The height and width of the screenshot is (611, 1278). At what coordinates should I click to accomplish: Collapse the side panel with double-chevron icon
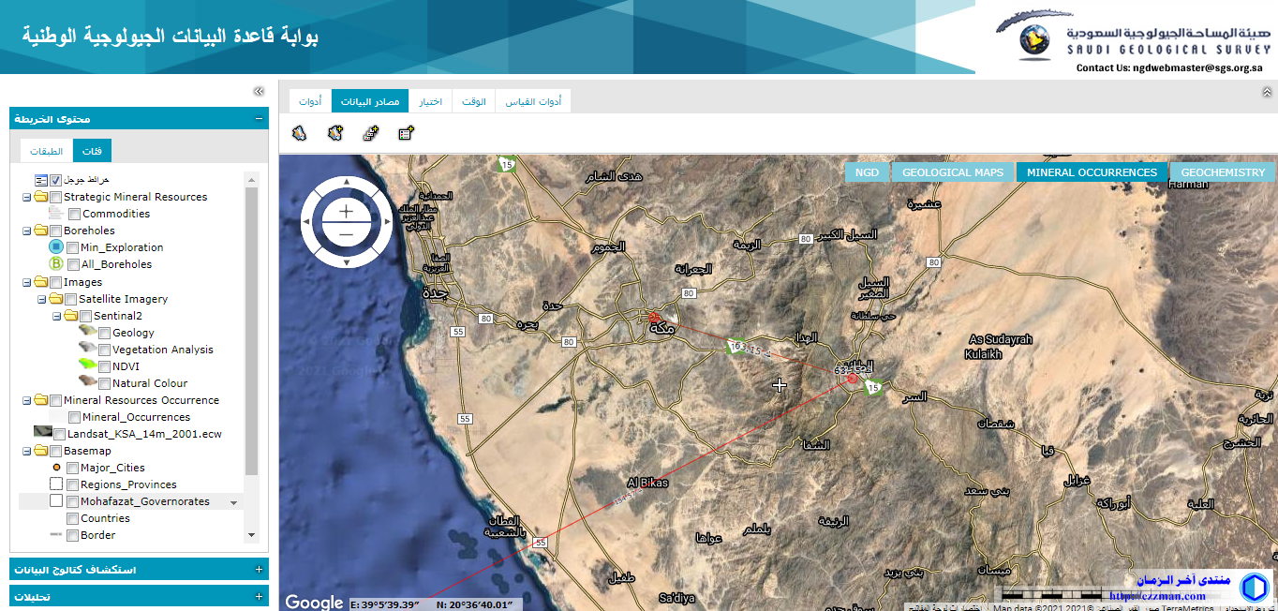(259, 92)
